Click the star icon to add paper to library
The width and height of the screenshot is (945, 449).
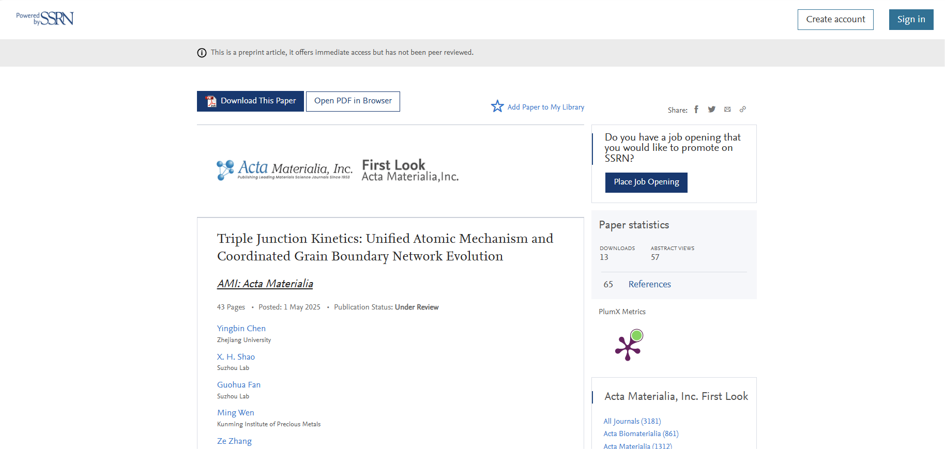(497, 106)
